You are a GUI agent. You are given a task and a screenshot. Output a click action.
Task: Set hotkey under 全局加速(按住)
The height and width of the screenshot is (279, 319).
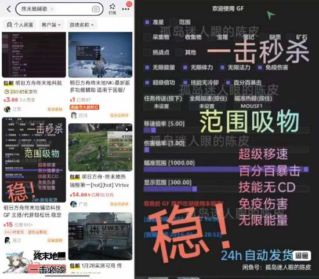coord(206,106)
